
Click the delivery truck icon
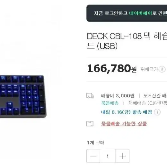pyautogui.click(x=90, y=96)
